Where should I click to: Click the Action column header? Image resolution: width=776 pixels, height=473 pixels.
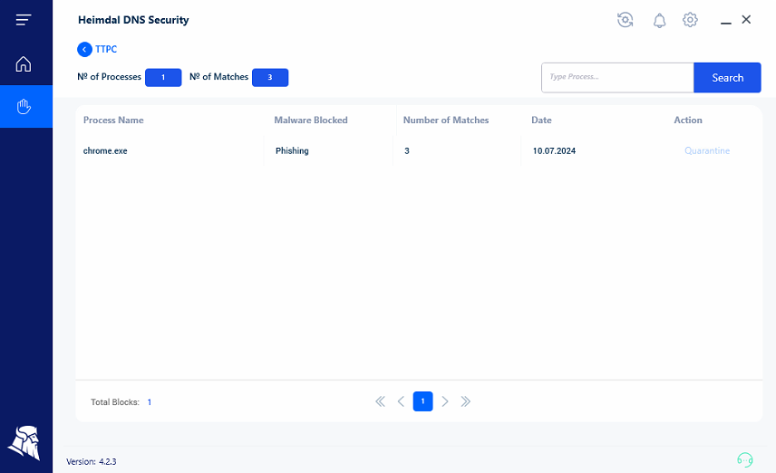[x=688, y=121]
